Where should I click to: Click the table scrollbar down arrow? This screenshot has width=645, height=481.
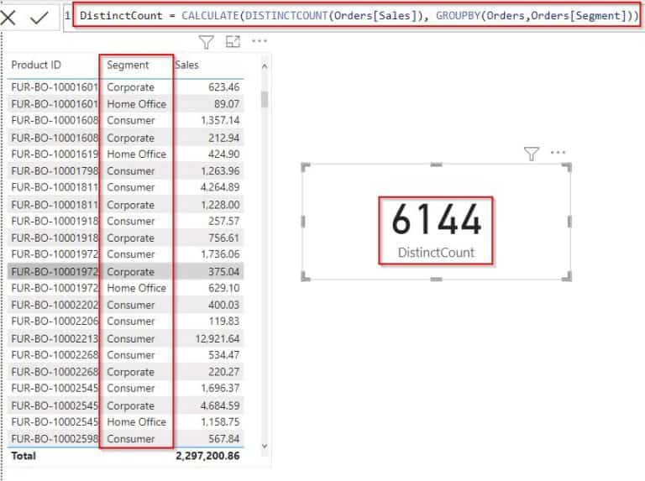265,446
